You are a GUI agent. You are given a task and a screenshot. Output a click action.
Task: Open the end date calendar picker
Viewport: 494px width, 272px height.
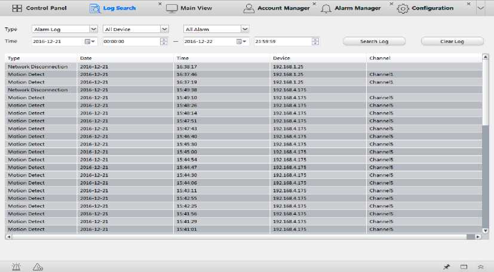pyautogui.click(x=241, y=41)
